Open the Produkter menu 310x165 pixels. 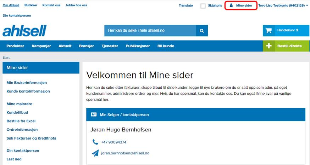pos(15,46)
